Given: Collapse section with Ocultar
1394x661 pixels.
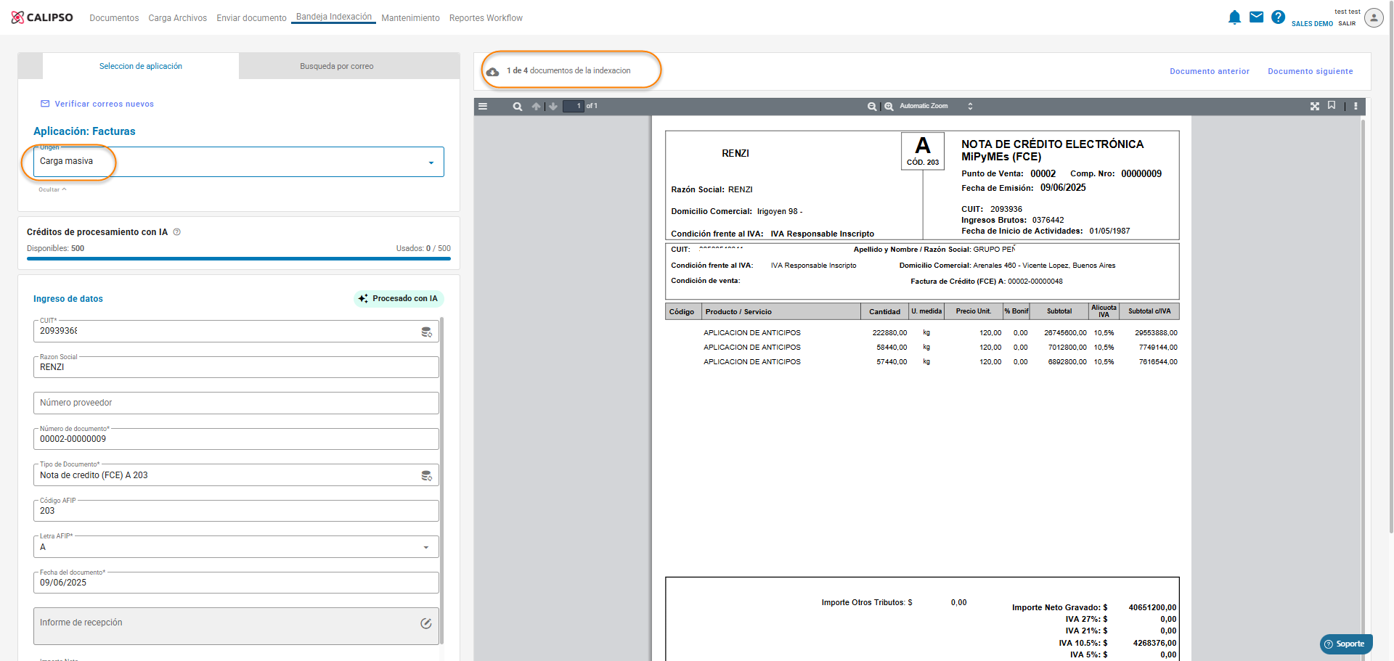Looking at the screenshot, I should point(52,189).
